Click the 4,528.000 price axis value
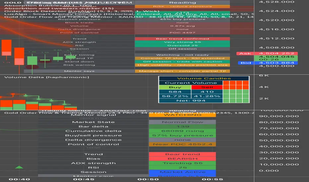The height and width of the screenshot is (182, 309). click(x=277, y=2)
